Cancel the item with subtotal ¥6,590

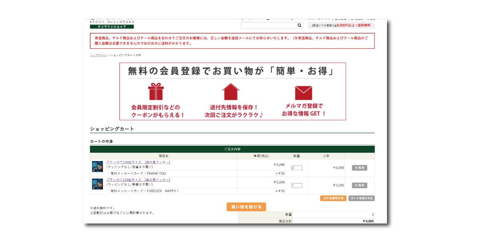(x=359, y=168)
